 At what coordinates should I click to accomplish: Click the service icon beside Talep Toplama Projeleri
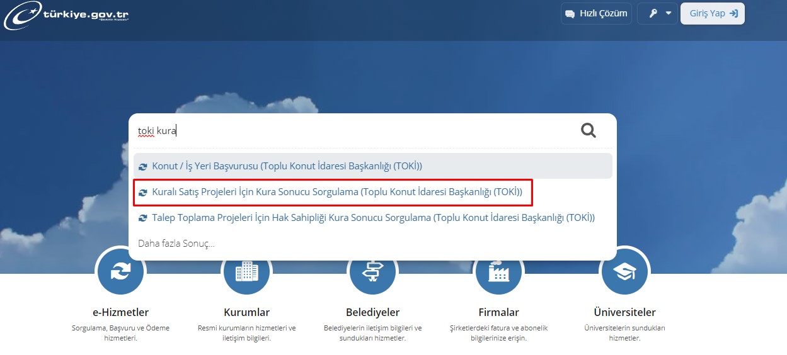click(143, 218)
